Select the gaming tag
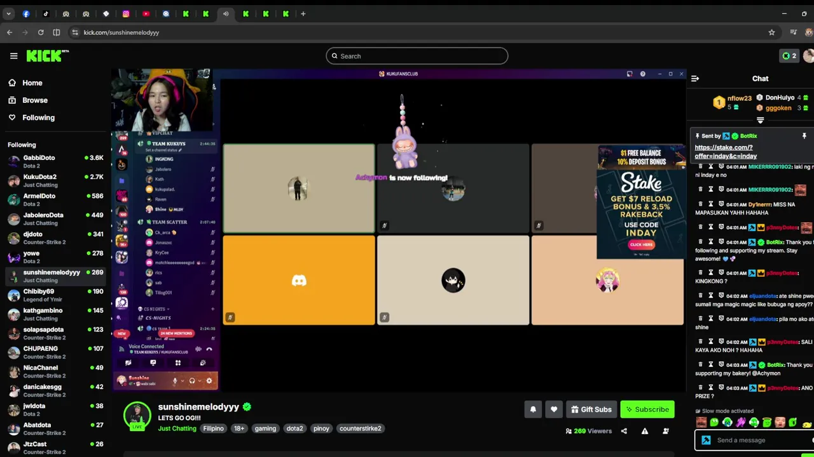Screen dimensions: 814x457 [x=265, y=428]
